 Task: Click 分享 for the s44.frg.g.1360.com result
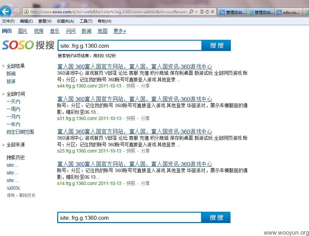145,86
